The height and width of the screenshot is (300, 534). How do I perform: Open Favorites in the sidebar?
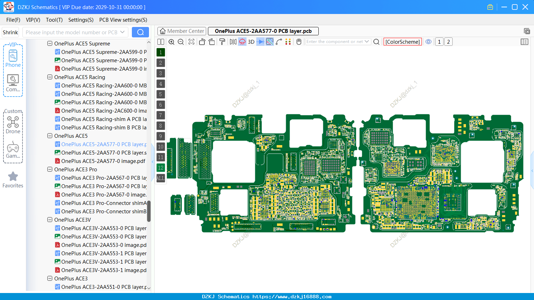[x=13, y=180]
